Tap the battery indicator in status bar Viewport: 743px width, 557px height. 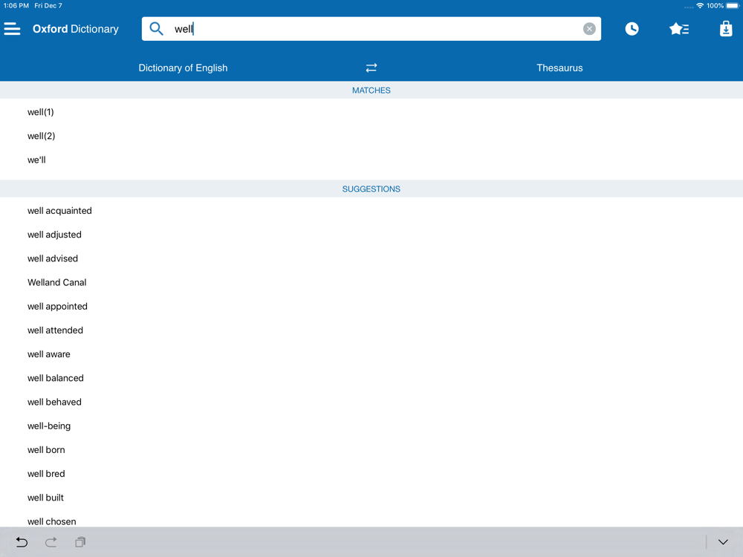pos(733,6)
